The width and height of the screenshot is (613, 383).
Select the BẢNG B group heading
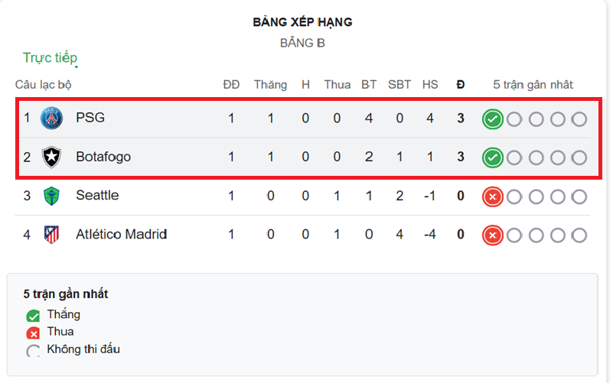[302, 43]
